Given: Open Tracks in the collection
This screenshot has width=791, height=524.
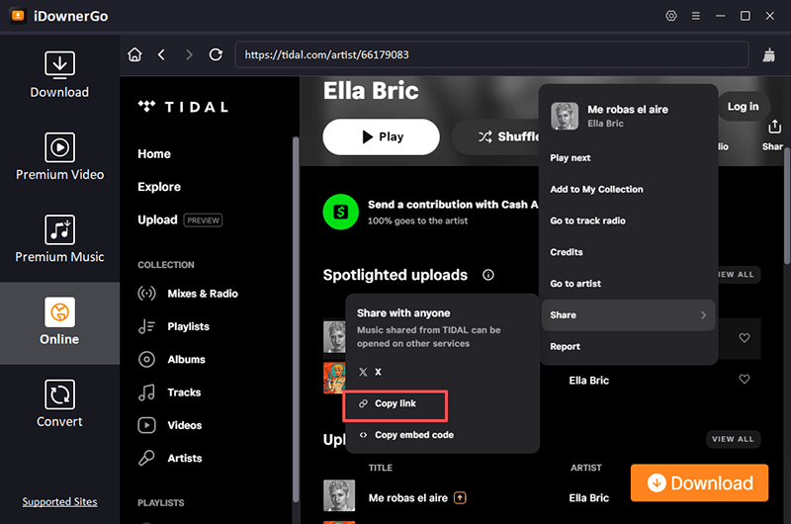Looking at the screenshot, I should click(x=169, y=393).
